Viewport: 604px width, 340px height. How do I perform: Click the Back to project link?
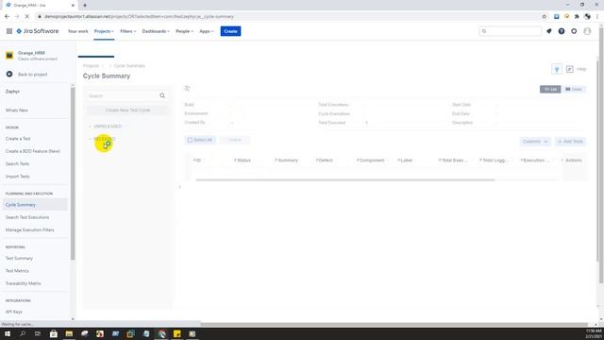coord(33,75)
